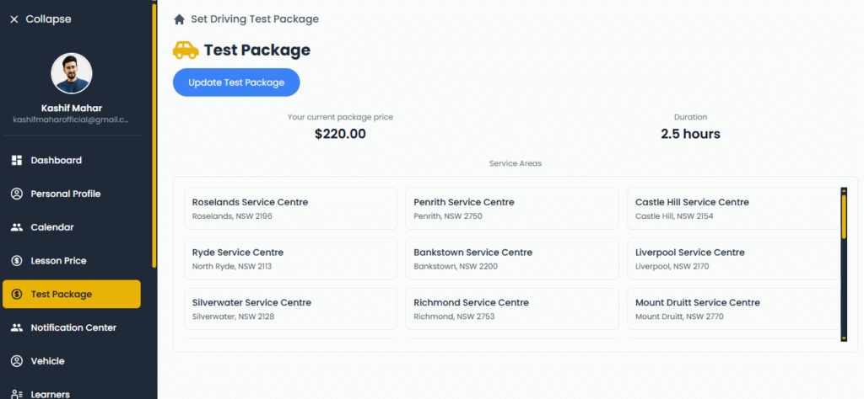Image resolution: width=864 pixels, height=399 pixels.
Task: Select the Penrith Service Centre card
Action: click(x=511, y=209)
